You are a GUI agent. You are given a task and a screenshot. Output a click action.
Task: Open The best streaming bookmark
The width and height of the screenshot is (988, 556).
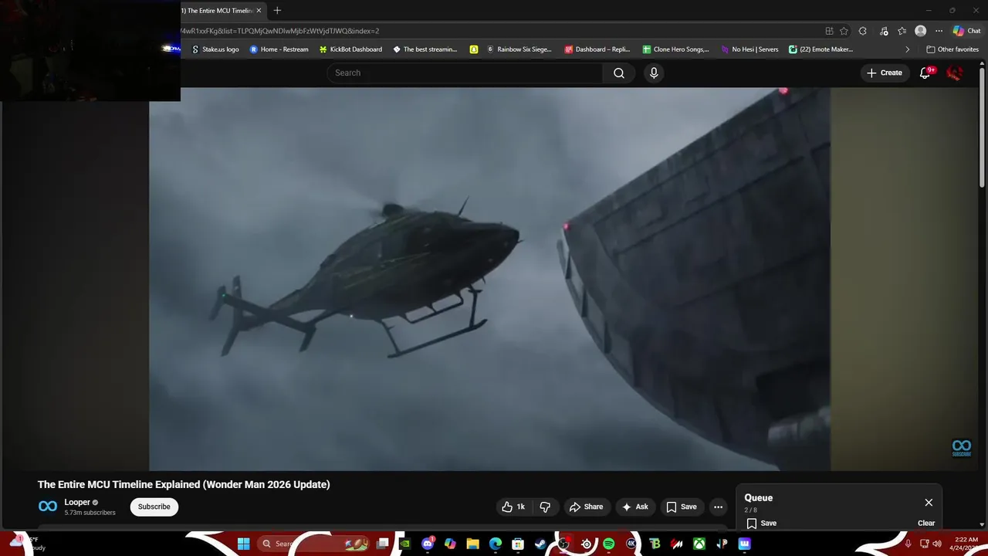pos(425,49)
